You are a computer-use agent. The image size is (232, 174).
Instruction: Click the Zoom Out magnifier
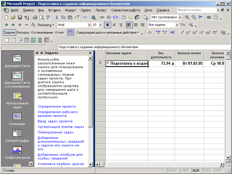pos(194,17)
